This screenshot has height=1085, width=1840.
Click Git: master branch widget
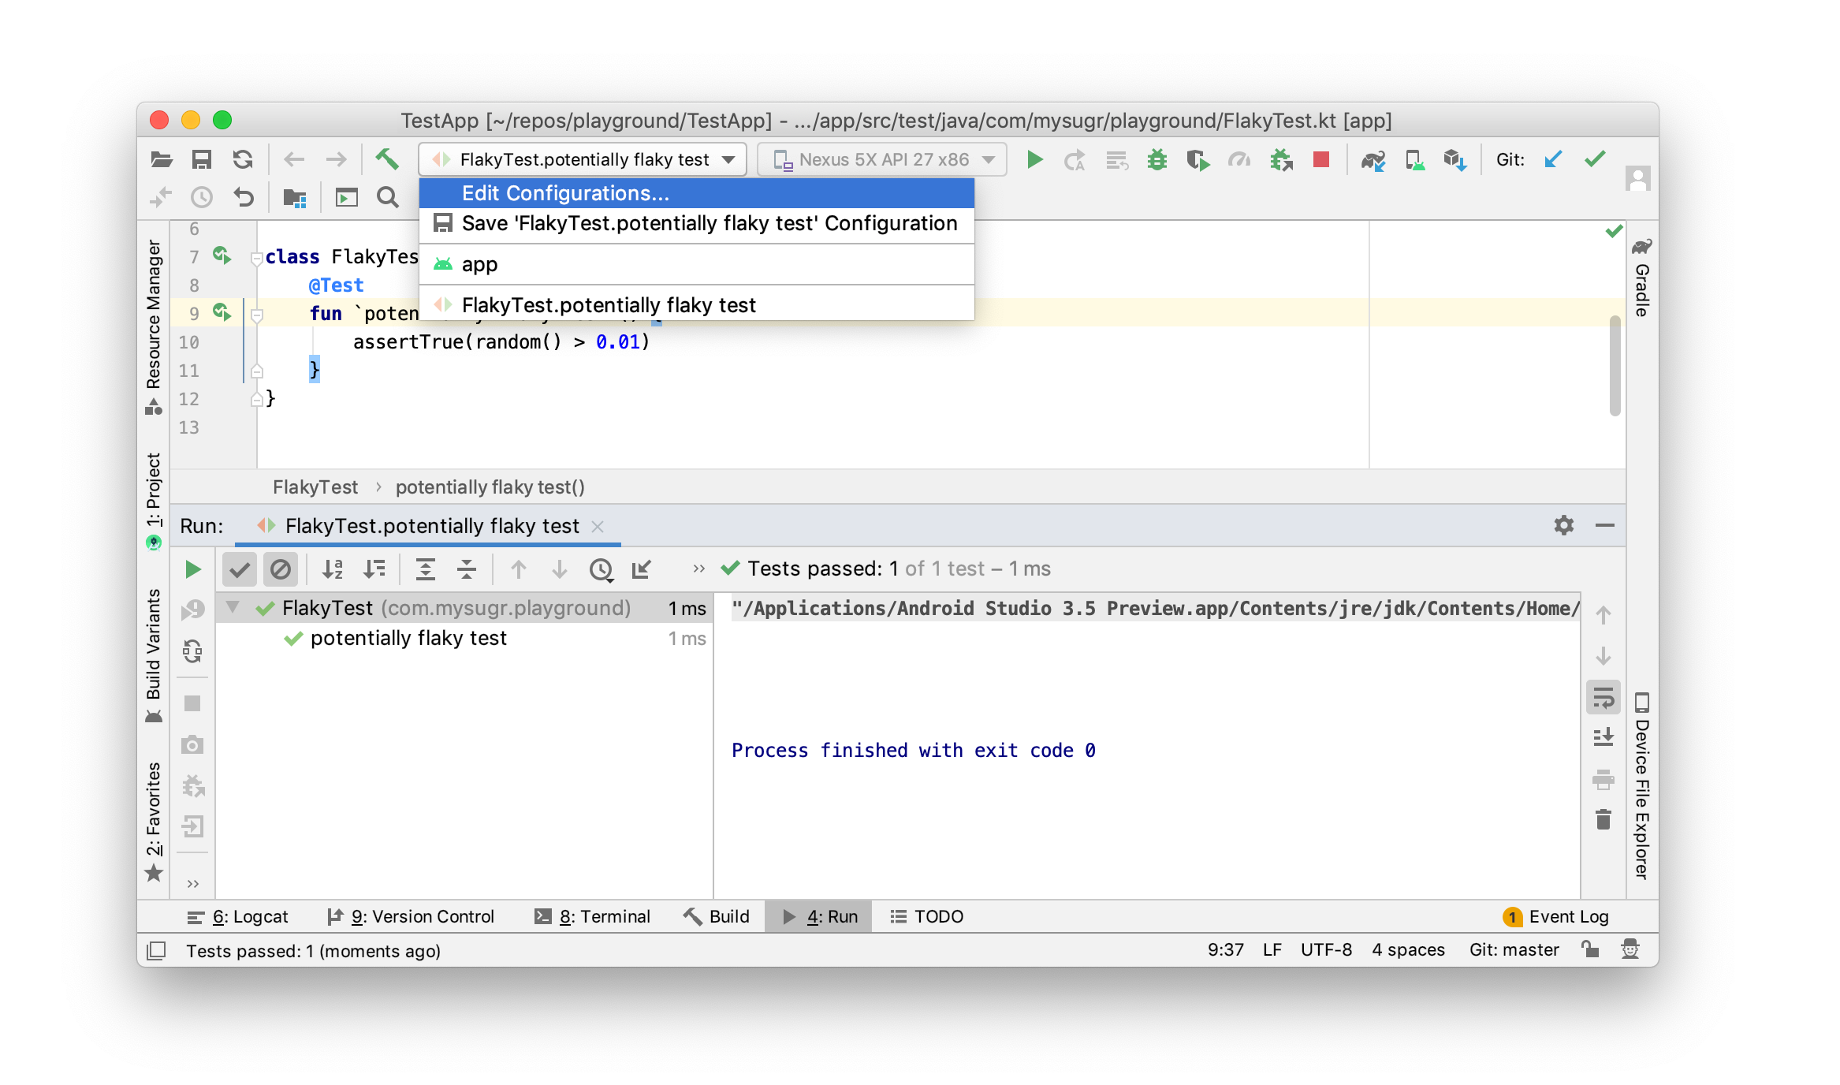1514,949
